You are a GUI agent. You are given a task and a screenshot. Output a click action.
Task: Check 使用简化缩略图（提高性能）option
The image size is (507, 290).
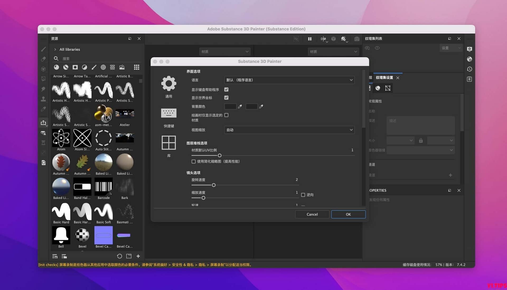click(x=194, y=161)
